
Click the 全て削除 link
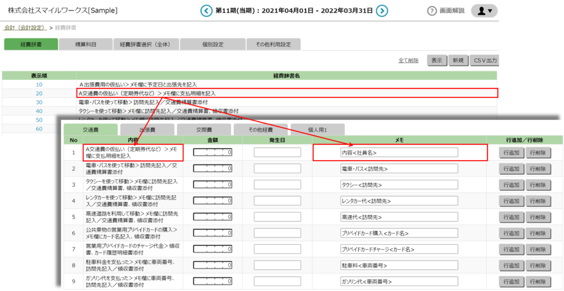pyautogui.click(x=408, y=61)
